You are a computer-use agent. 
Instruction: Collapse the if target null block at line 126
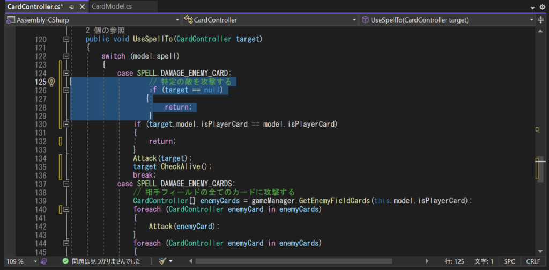coord(66,91)
